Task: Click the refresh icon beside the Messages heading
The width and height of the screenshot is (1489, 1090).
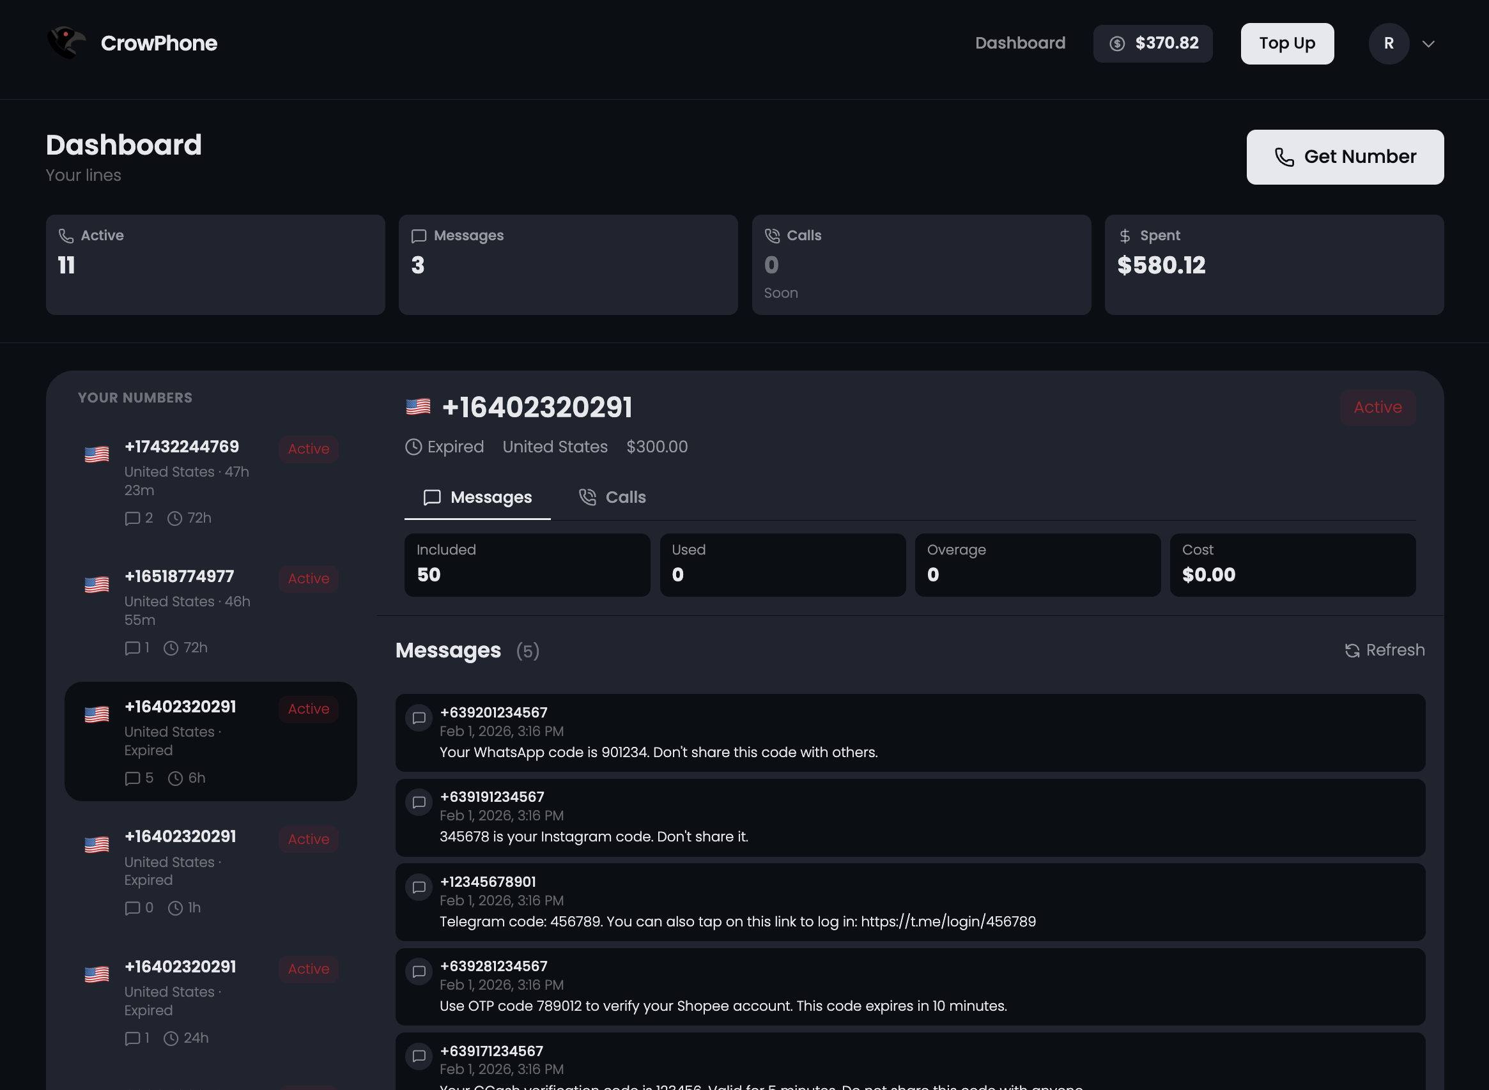Action: 1352,650
